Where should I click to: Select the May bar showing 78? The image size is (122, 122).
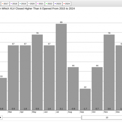click(x=37, y=72)
